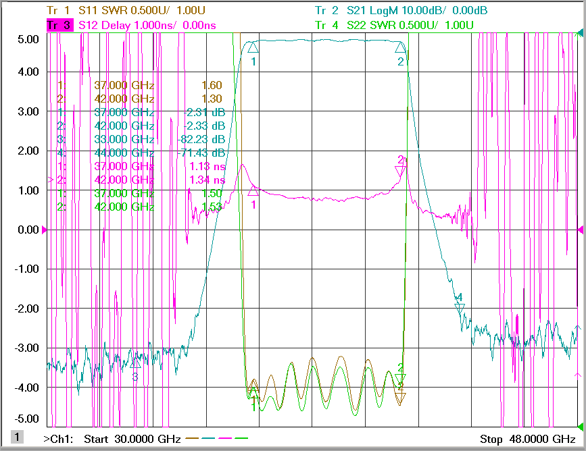Click the magenta reference level arrow on the left axis
586x451 pixels.
pos(44,230)
